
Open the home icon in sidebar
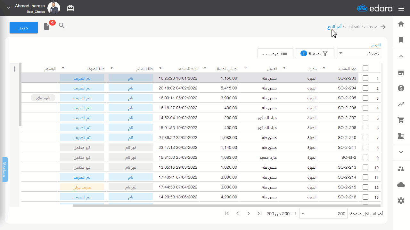(x=401, y=24)
